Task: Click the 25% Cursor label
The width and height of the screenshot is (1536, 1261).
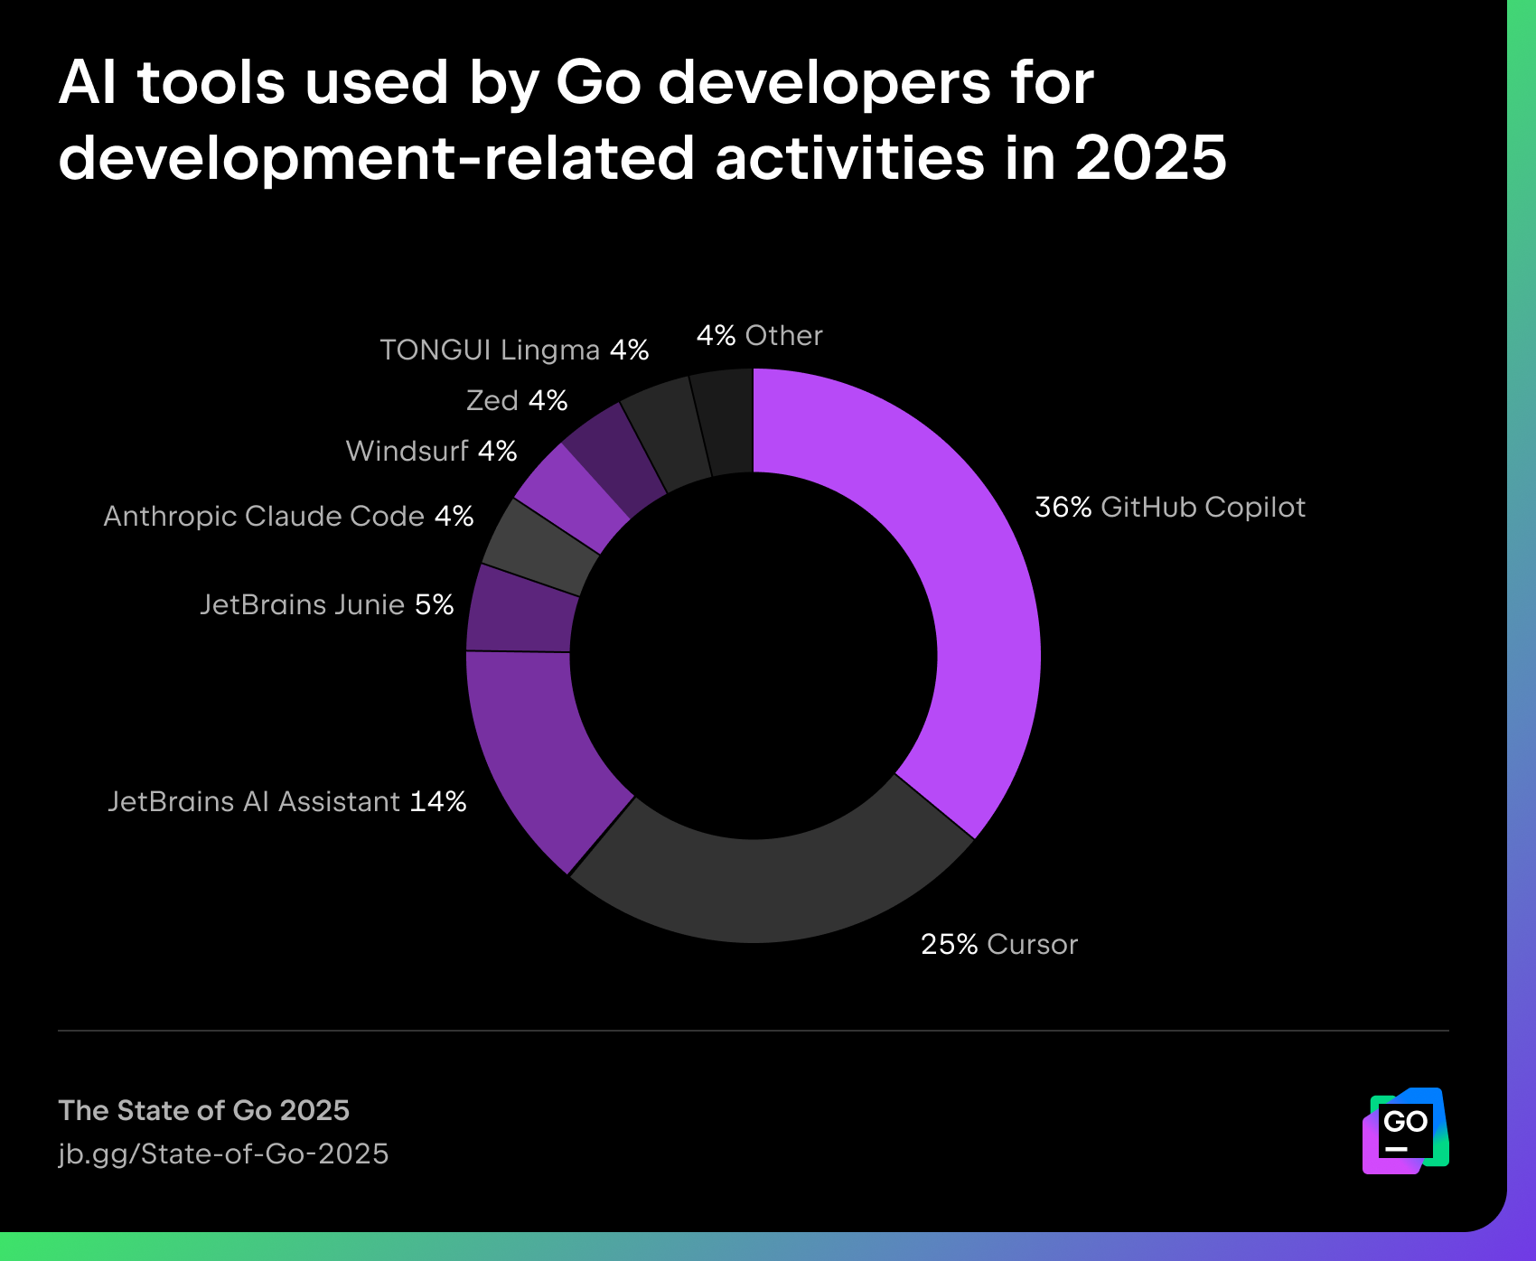Action: coord(998,945)
